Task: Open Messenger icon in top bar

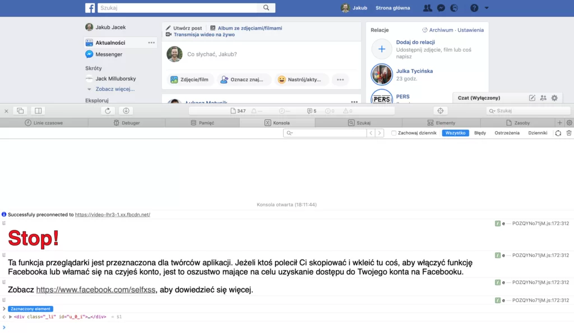Action: (x=441, y=8)
